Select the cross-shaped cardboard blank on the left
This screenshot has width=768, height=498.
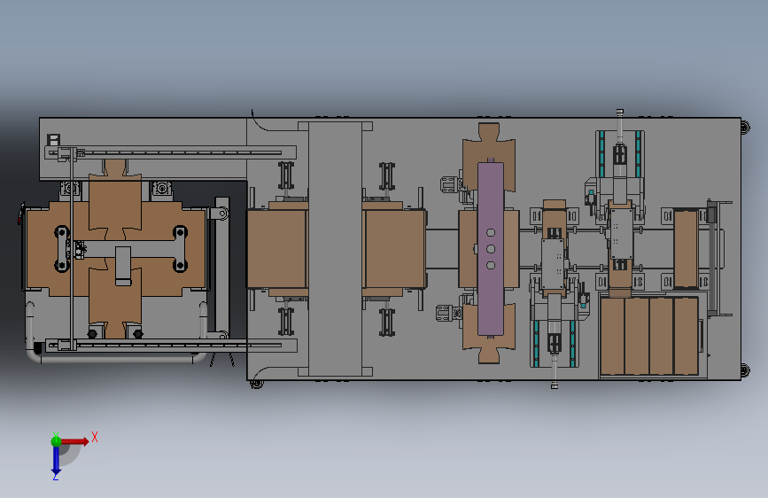point(115,249)
